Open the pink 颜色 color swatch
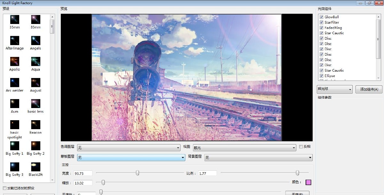 (x=308, y=182)
